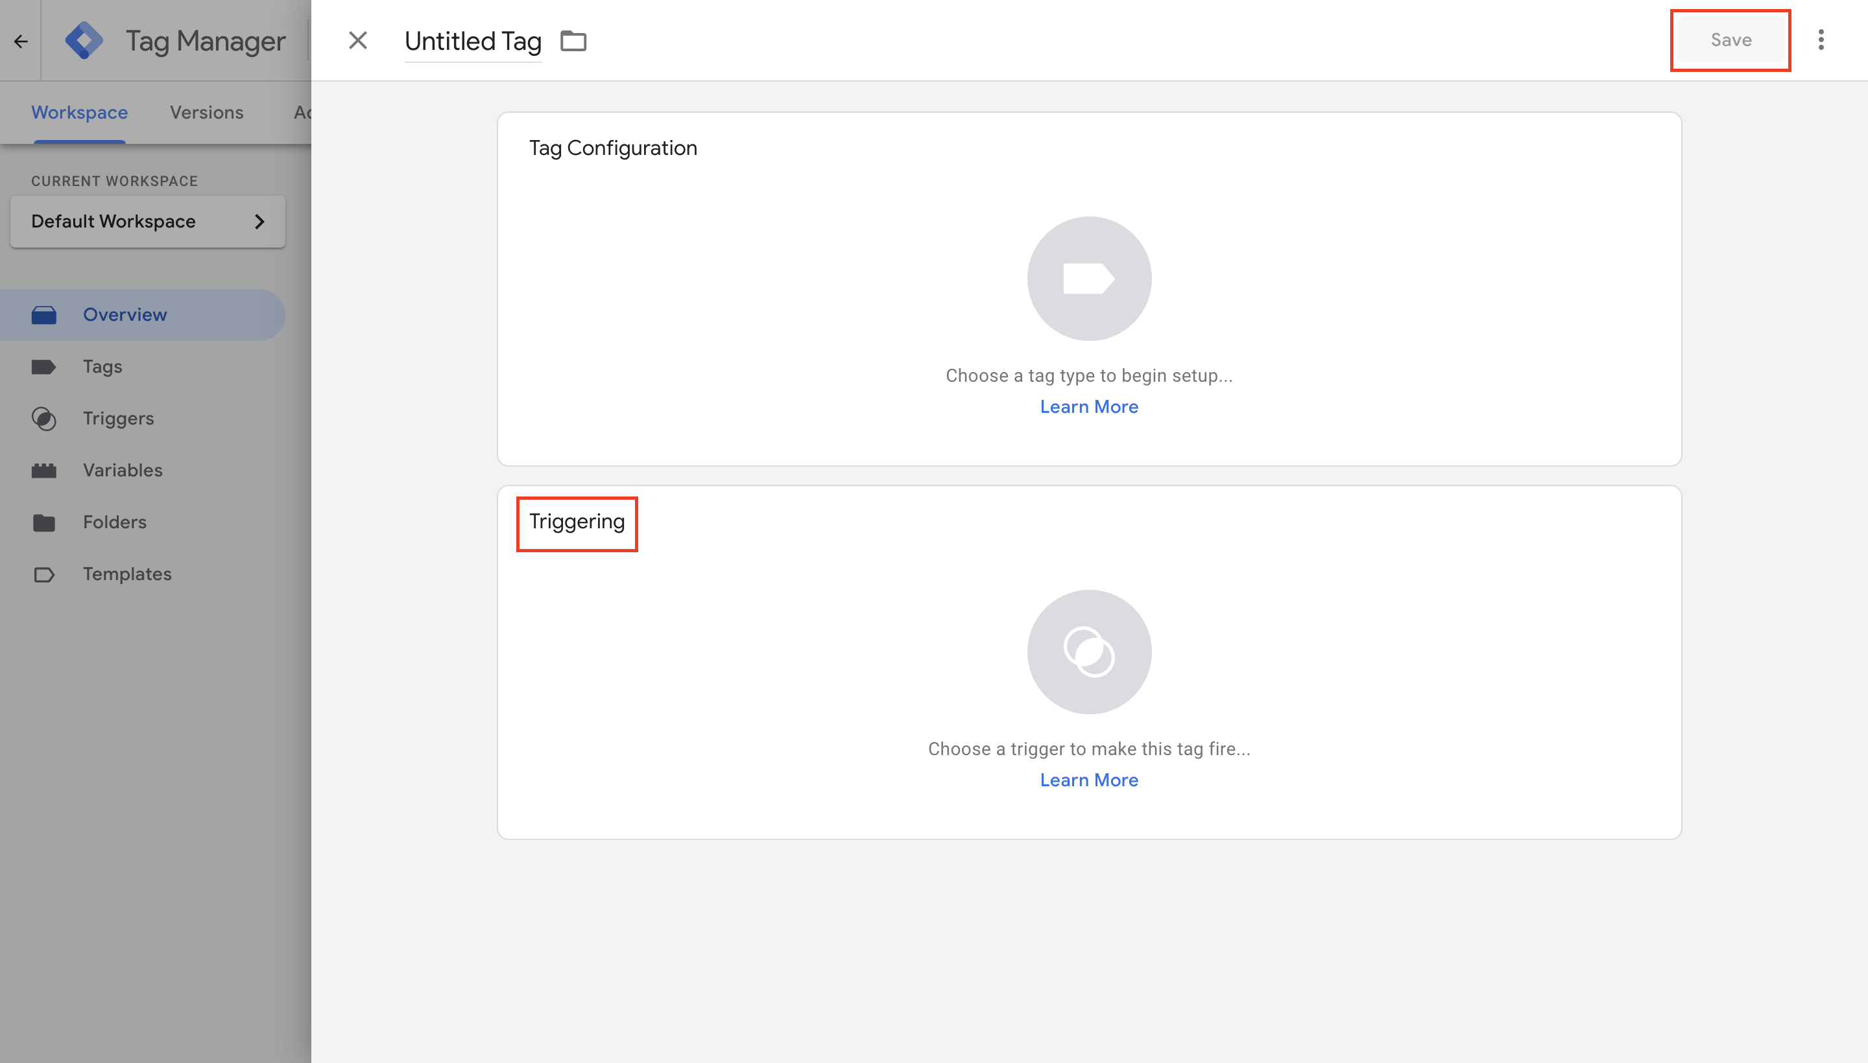
Task: Open the three-dot more options menu
Action: point(1821,40)
